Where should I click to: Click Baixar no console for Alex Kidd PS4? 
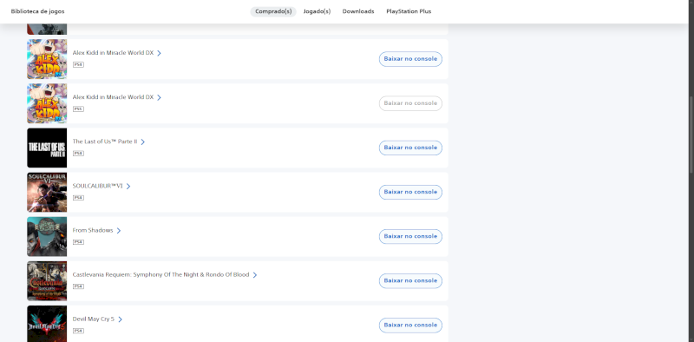410,59
